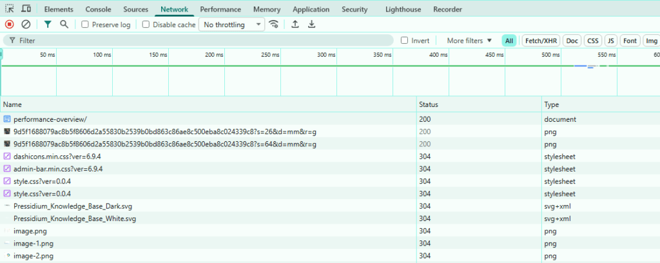Filter requests by Font type
This screenshot has width=660, height=263.
pyautogui.click(x=630, y=41)
